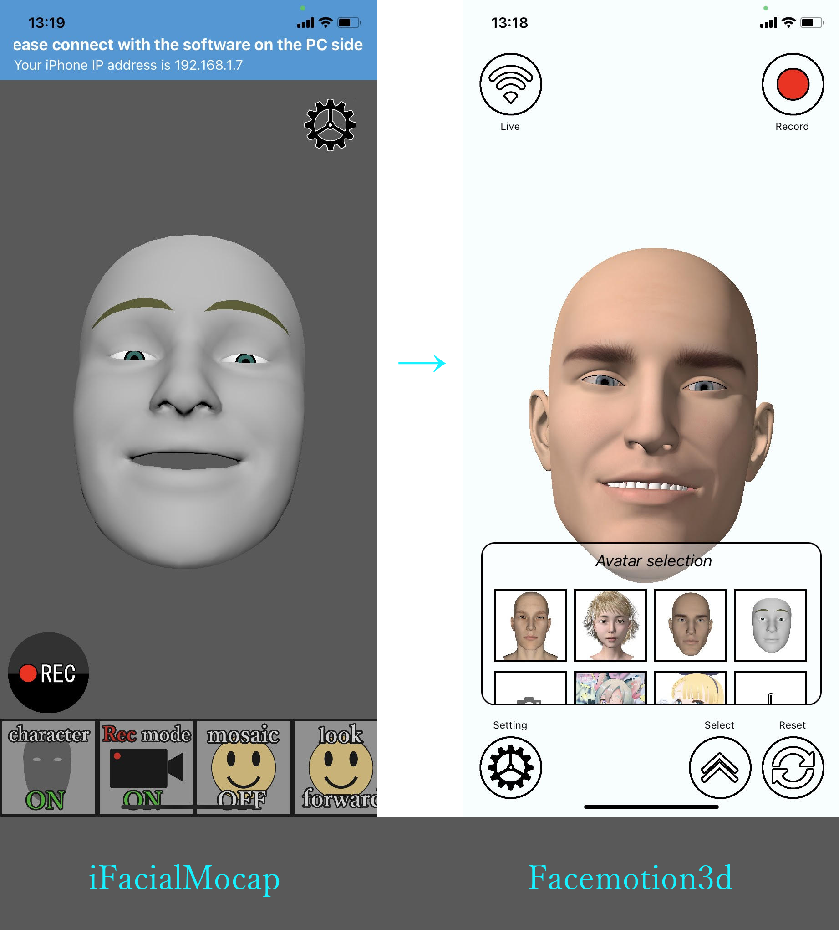The width and height of the screenshot is (839, 930).
Task: Toggle the mosaic OFF smiley option
Action: coord(244,768)
